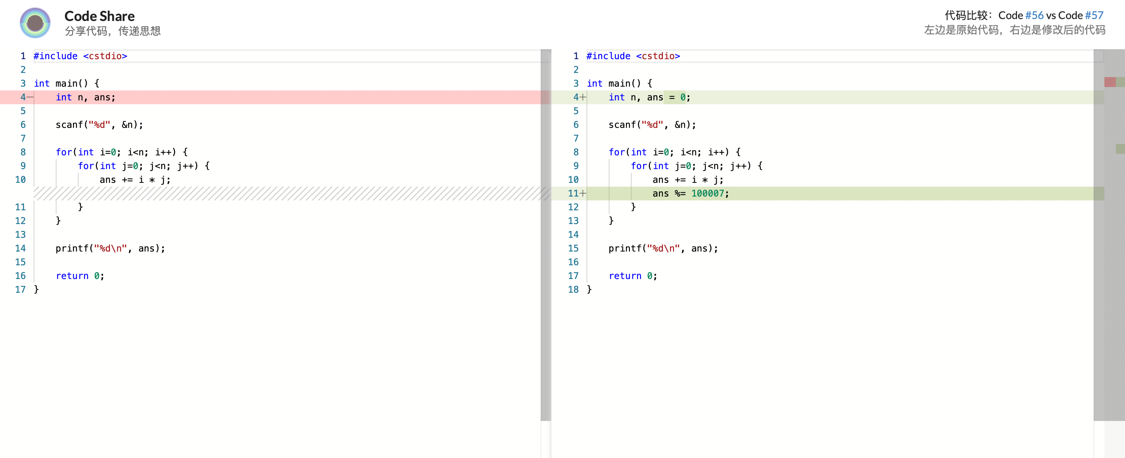Open the Code #56 link
This screenshot has width=1125, height=458.
[1034, 15]
